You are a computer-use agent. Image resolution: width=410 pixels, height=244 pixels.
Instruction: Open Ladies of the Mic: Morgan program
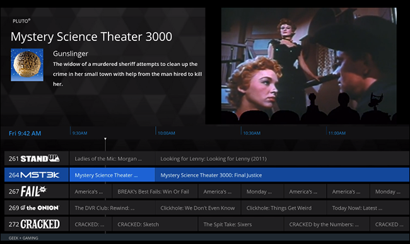coord(112,159)
